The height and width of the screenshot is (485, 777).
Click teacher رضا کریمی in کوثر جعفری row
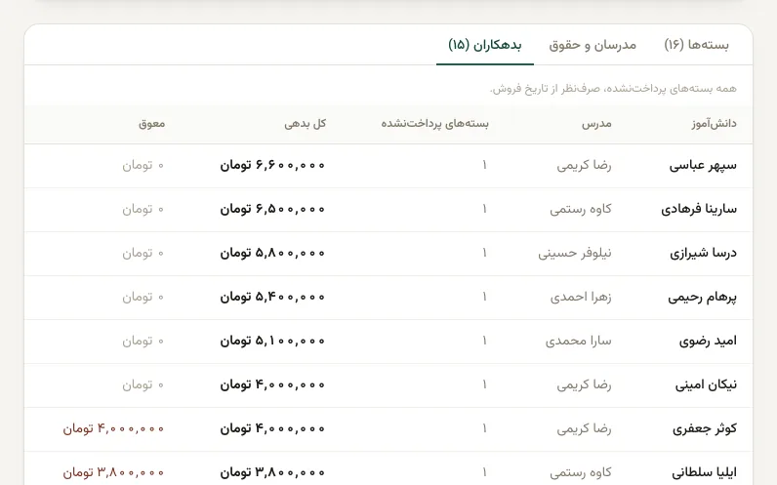[584, 429]
